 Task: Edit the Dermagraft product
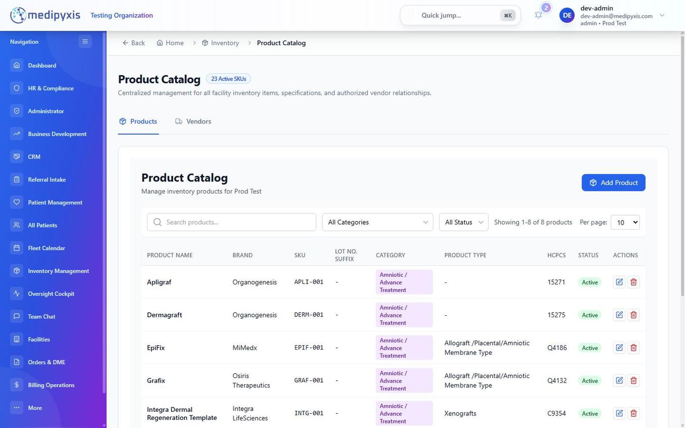(x=619, y=315)
